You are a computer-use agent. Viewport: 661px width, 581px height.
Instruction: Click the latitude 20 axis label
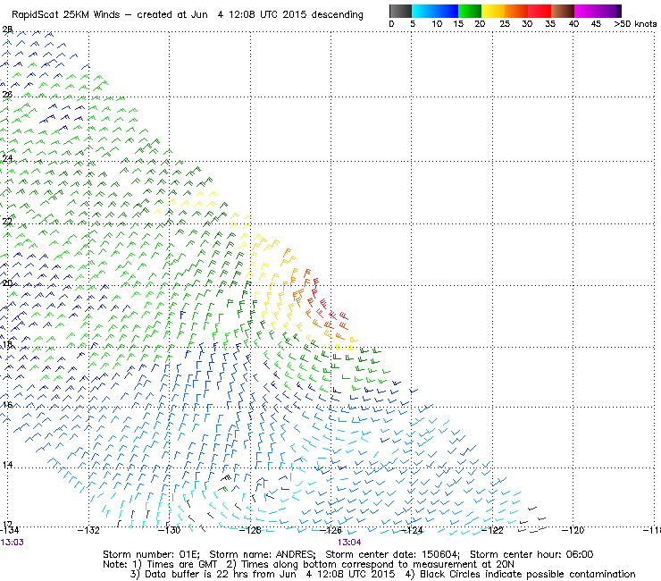(x=7, y=283)
